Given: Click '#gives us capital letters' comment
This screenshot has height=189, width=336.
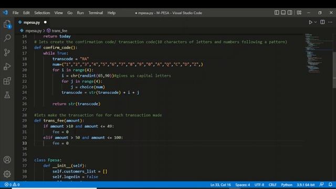Looking at the screenshot, I should point(142,76).
